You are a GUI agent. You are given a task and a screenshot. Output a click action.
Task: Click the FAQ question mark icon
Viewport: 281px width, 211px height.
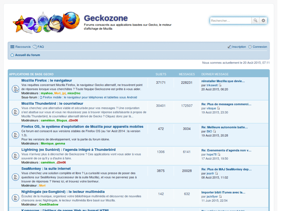[35, 47]
